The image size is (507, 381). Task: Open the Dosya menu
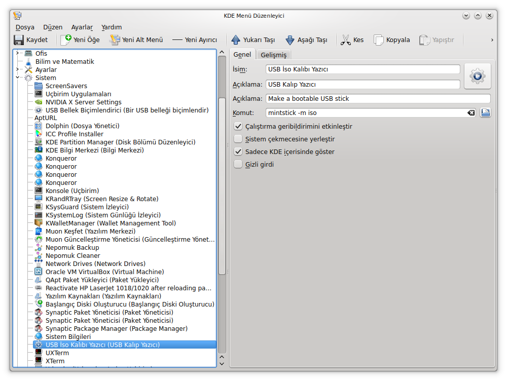[x=25, y=27]
